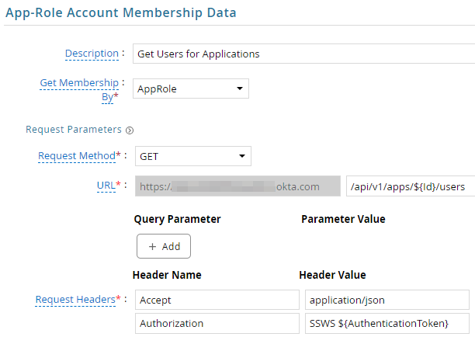475x337 pixels.
Task: Click the Request Method label link
Action: (x=77, y=156)
